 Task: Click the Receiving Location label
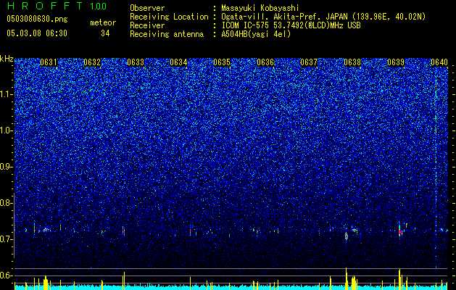click(x=169, y=17)
